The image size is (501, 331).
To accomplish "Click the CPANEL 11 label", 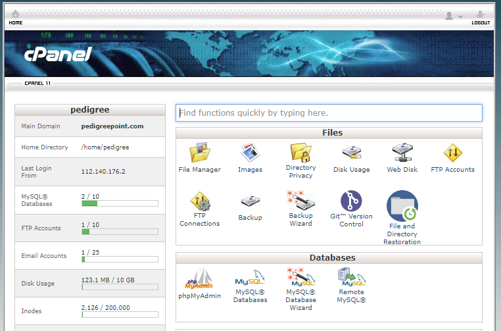I will [37, 83].
